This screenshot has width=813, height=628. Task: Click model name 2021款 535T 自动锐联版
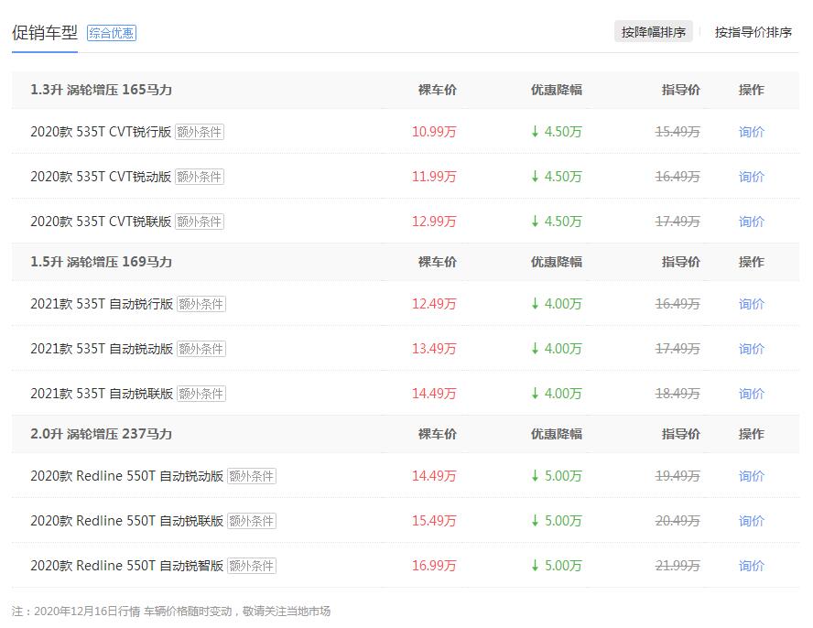[102, 394]
